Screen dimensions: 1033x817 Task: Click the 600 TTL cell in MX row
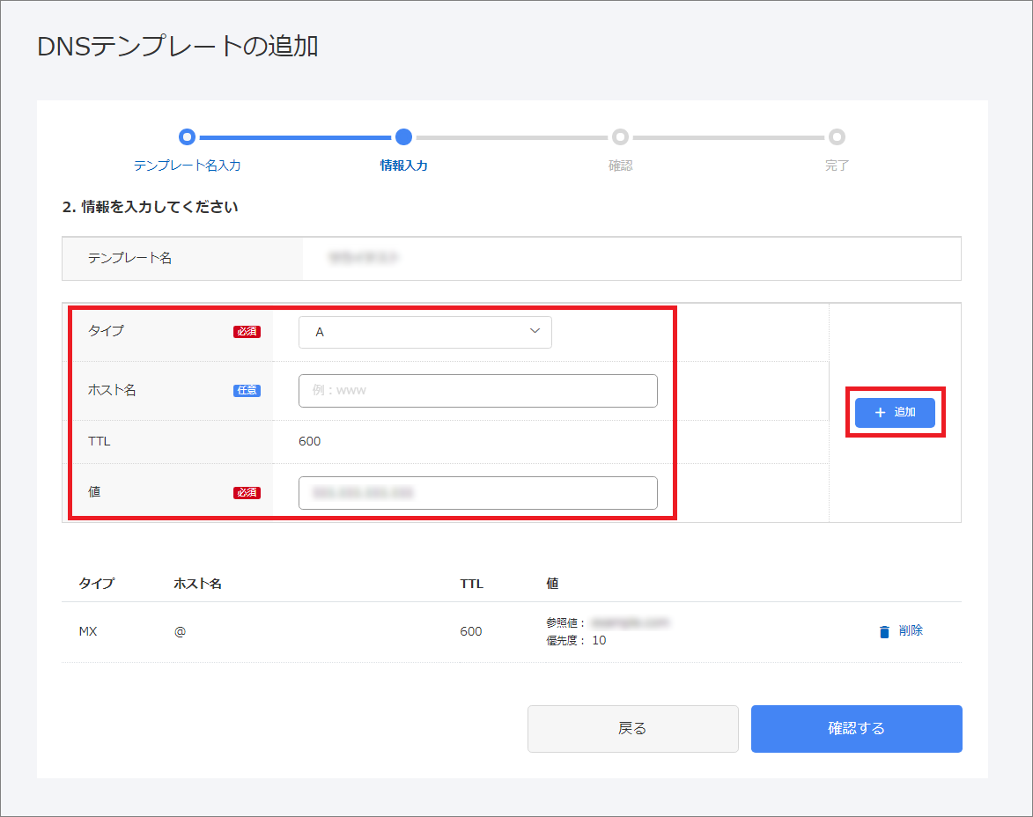[471, 631]
